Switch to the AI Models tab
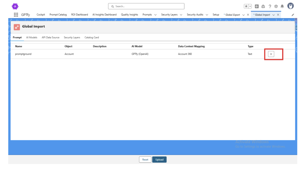The image size is (304, 170). tap(32, 37)
